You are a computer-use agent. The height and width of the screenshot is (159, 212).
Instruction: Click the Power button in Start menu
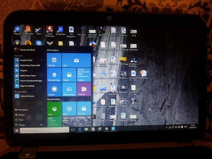point(19,120)
